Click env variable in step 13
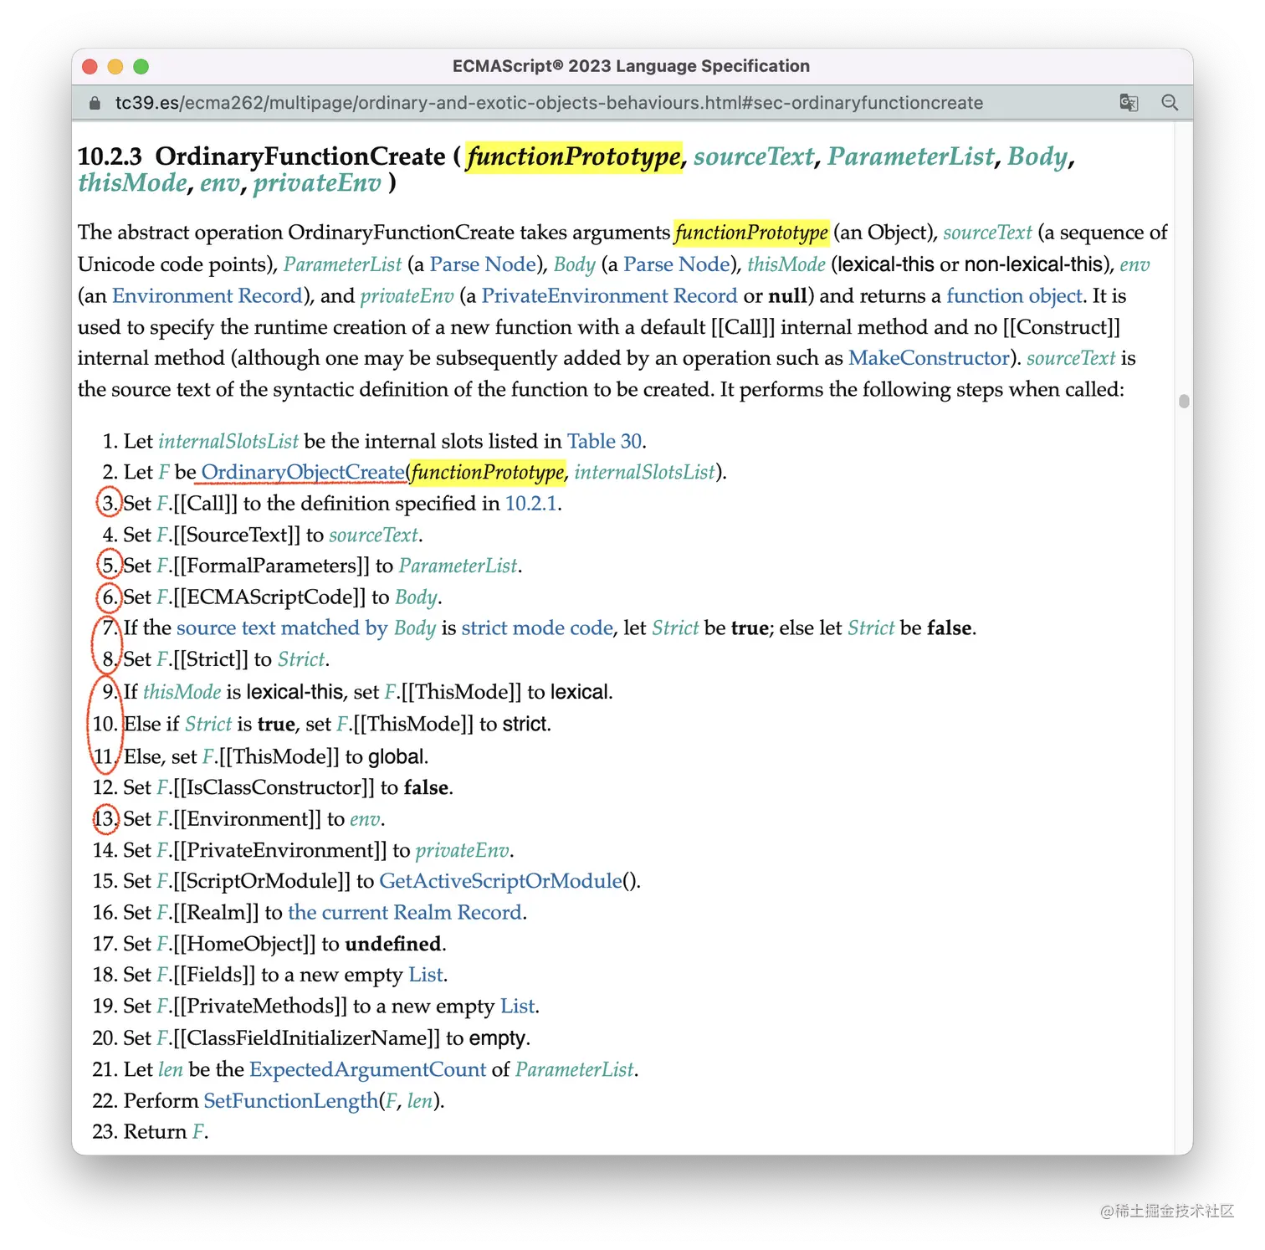This screenshot has height=1250, width=1265. (x=365, y=819)
